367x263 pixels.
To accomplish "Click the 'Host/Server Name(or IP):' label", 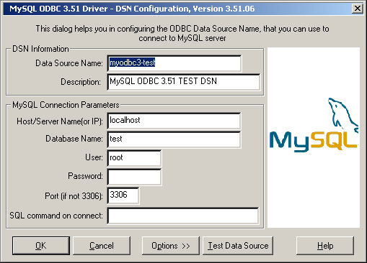I will (60, 121).
